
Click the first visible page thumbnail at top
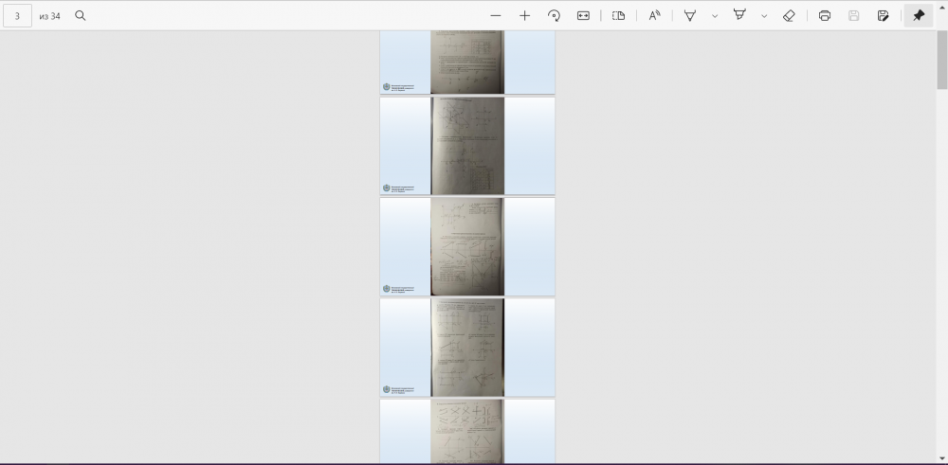tap(467, 62)
